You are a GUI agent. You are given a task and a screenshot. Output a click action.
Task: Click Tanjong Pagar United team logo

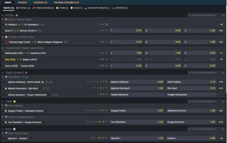tap(6, 42)
